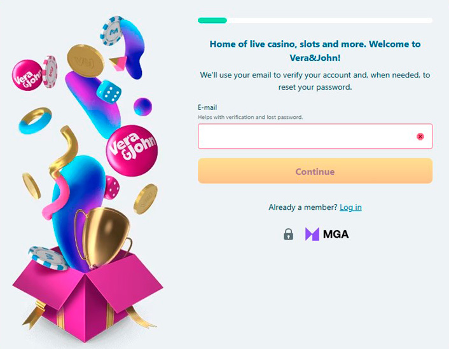Image resolution: width=449 pixels, height=349 pixels.
Task: Click the gray padlock security icon
Action: 288,234
